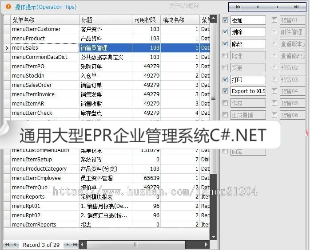Click the horizontal scrollbar thumb
Viewport: 310px width, 250px height.
(x=135, y=245)
